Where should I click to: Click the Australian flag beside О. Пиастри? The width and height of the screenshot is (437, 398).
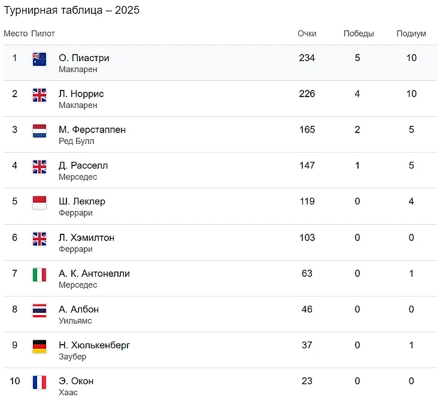point(40,59)
